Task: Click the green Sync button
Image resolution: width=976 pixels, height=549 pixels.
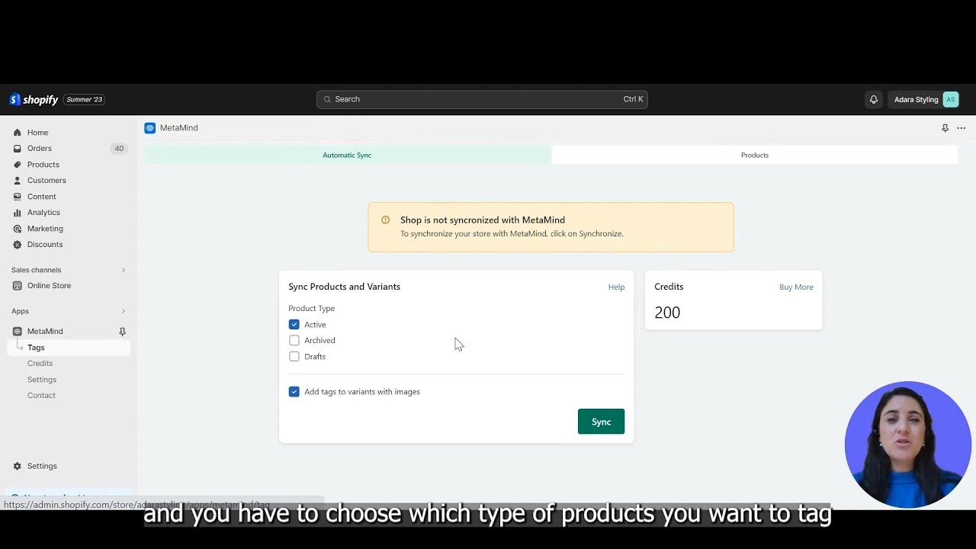Action: 601,422
